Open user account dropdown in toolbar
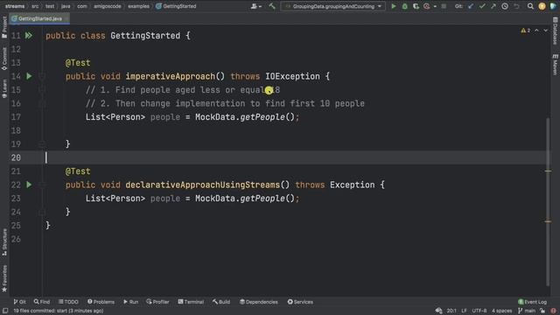 (256, 6)
